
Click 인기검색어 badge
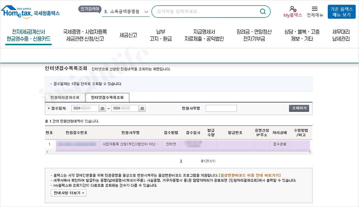(x=89, y=9)
